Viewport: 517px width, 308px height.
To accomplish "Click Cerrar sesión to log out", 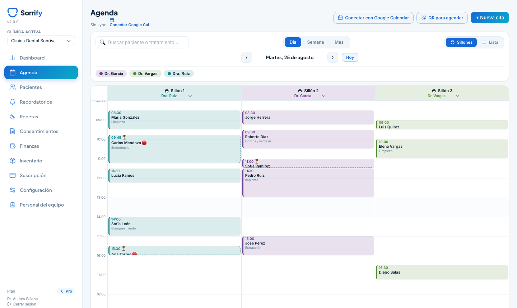I will click(22, 304).
